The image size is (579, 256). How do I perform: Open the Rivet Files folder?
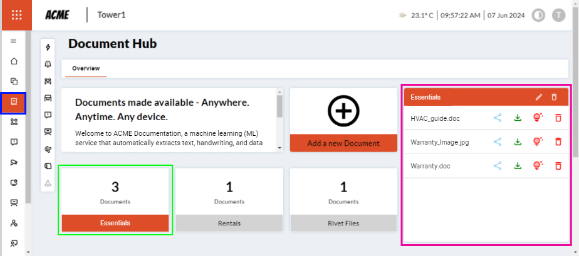(343, 223)
